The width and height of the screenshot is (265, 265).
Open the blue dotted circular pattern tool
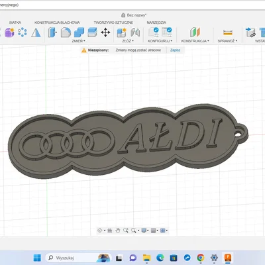pyautogui.click(x=23, y=32)
